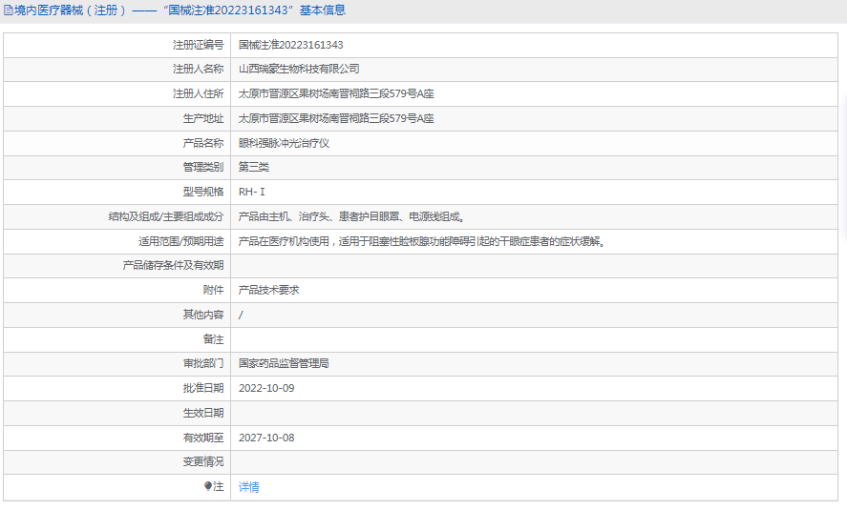Click the 注册人住所 label
847x510 pixels.
point(198,93)
